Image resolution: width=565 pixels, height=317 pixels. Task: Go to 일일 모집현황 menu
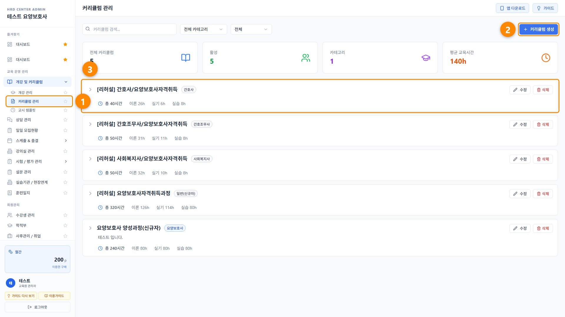click(27, 130)
